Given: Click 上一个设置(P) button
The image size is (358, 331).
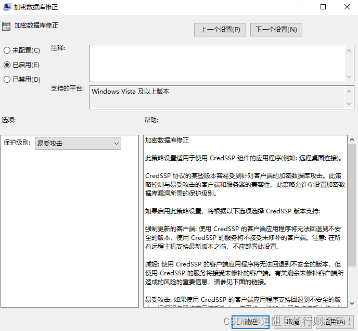Looking at the screenshot, I should tap(220, 30).
